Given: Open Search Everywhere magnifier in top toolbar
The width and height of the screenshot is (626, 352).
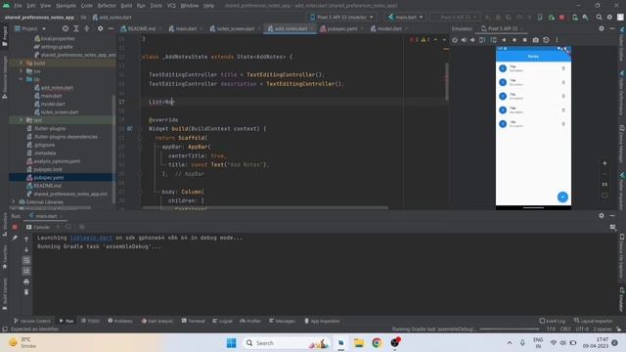Looking at the screenshot, I should tap(599, 18).
